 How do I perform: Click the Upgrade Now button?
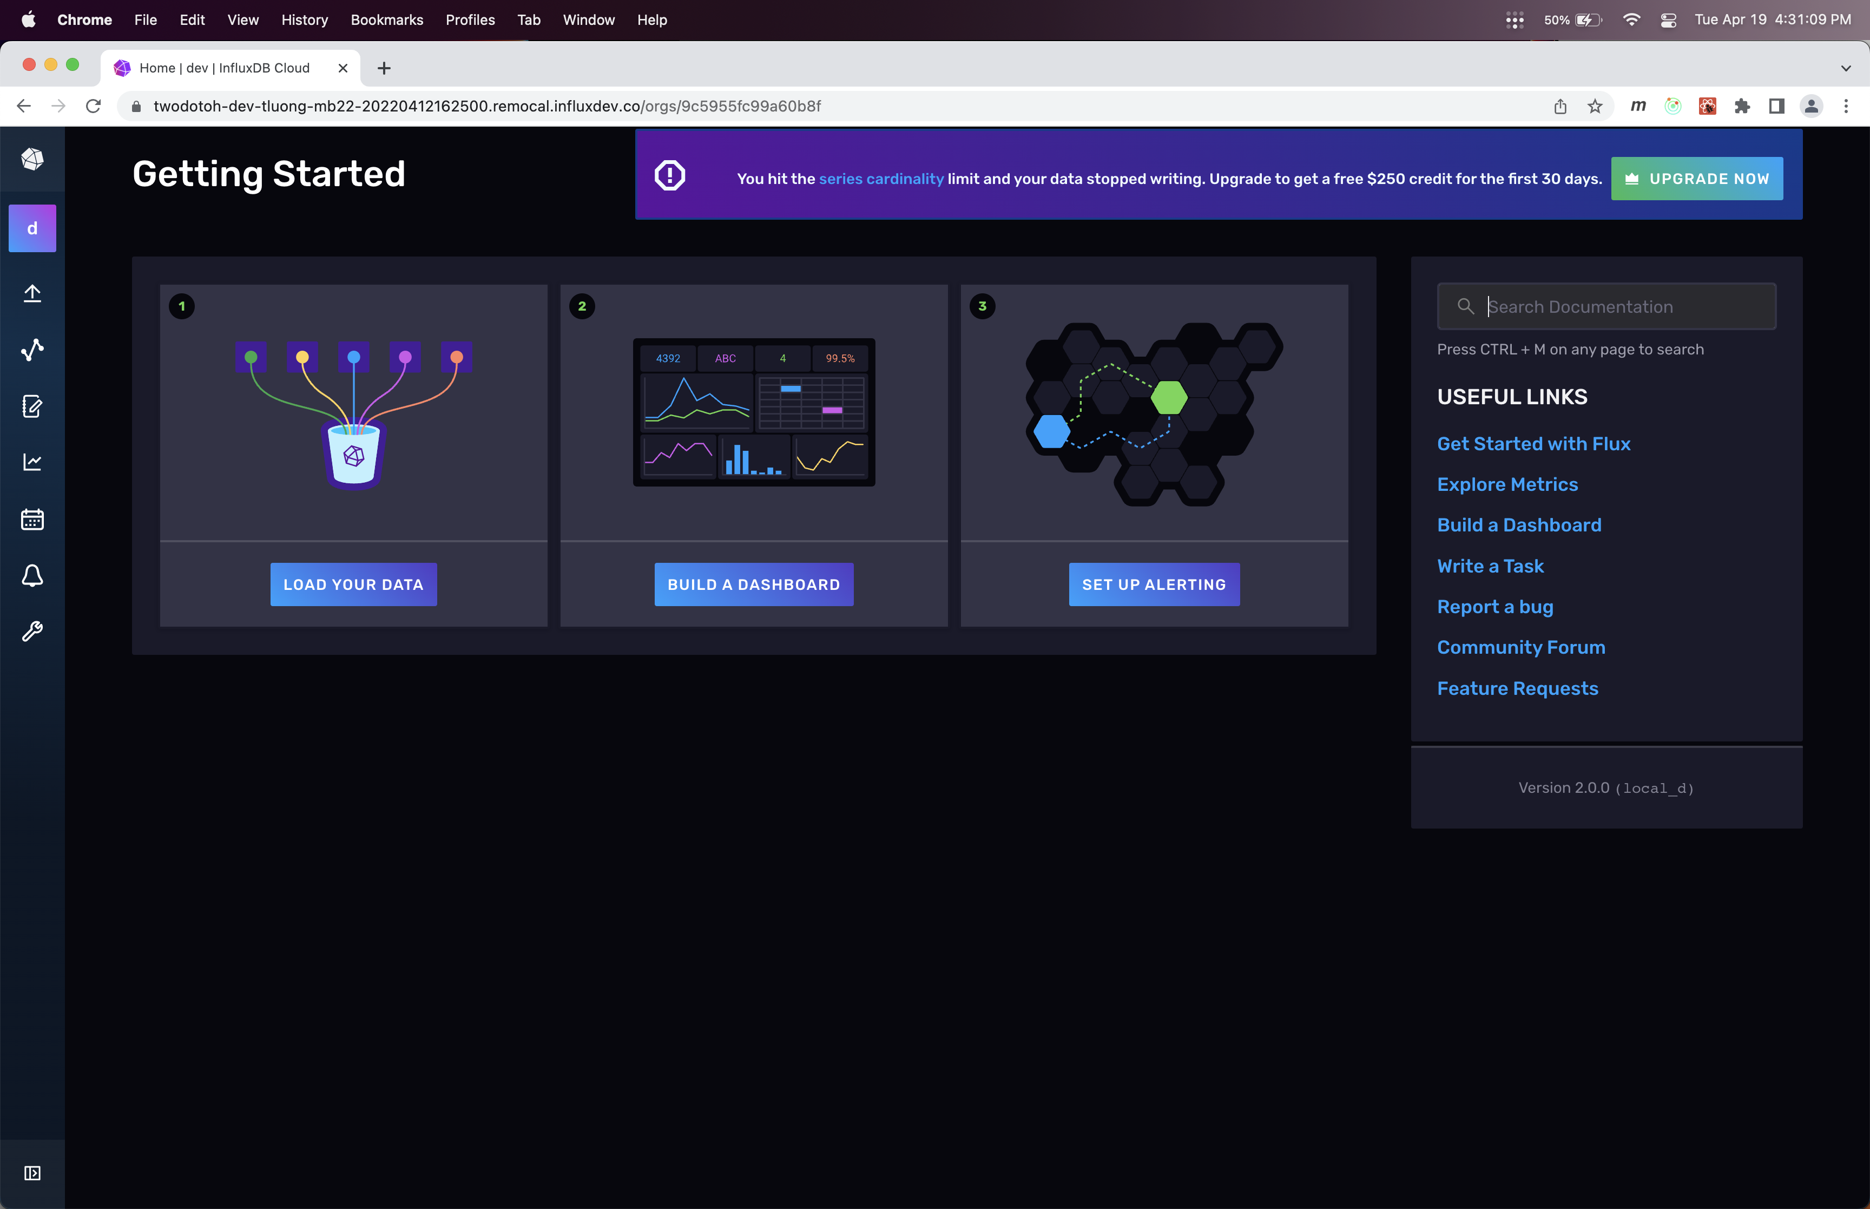point(1696,179)
